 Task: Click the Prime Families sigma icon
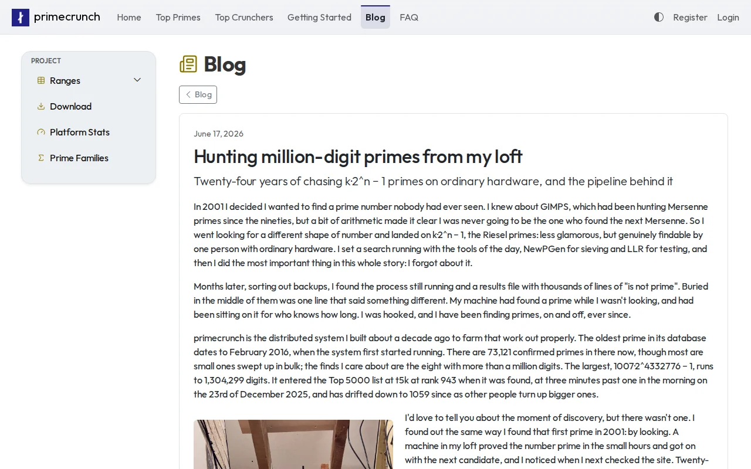pyautogui.click(x=41, y=158)
